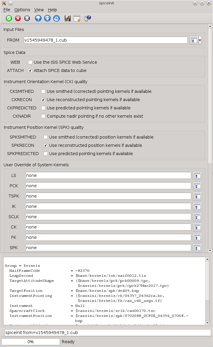Image resolution: width=213 pixels, height=347 pixels.
Task: Click the blue Quit icon in toolbar
Action: coord(27,18)
